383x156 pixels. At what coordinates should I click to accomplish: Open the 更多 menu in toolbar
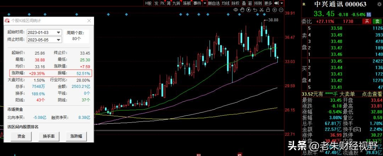point(268,3)
